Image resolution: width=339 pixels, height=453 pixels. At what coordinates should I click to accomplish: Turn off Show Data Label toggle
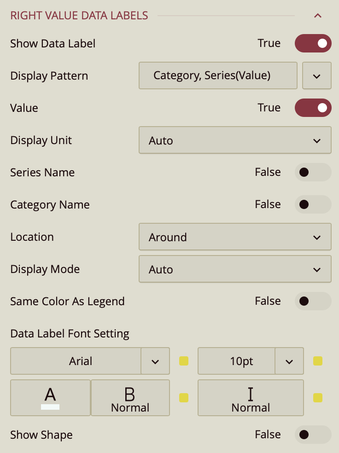313,43
